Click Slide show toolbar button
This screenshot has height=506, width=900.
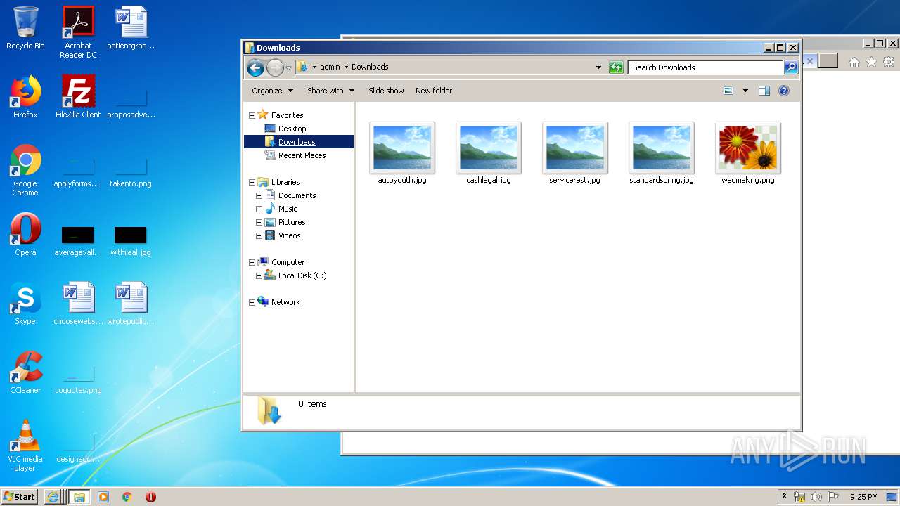click(x=386, y=91)
